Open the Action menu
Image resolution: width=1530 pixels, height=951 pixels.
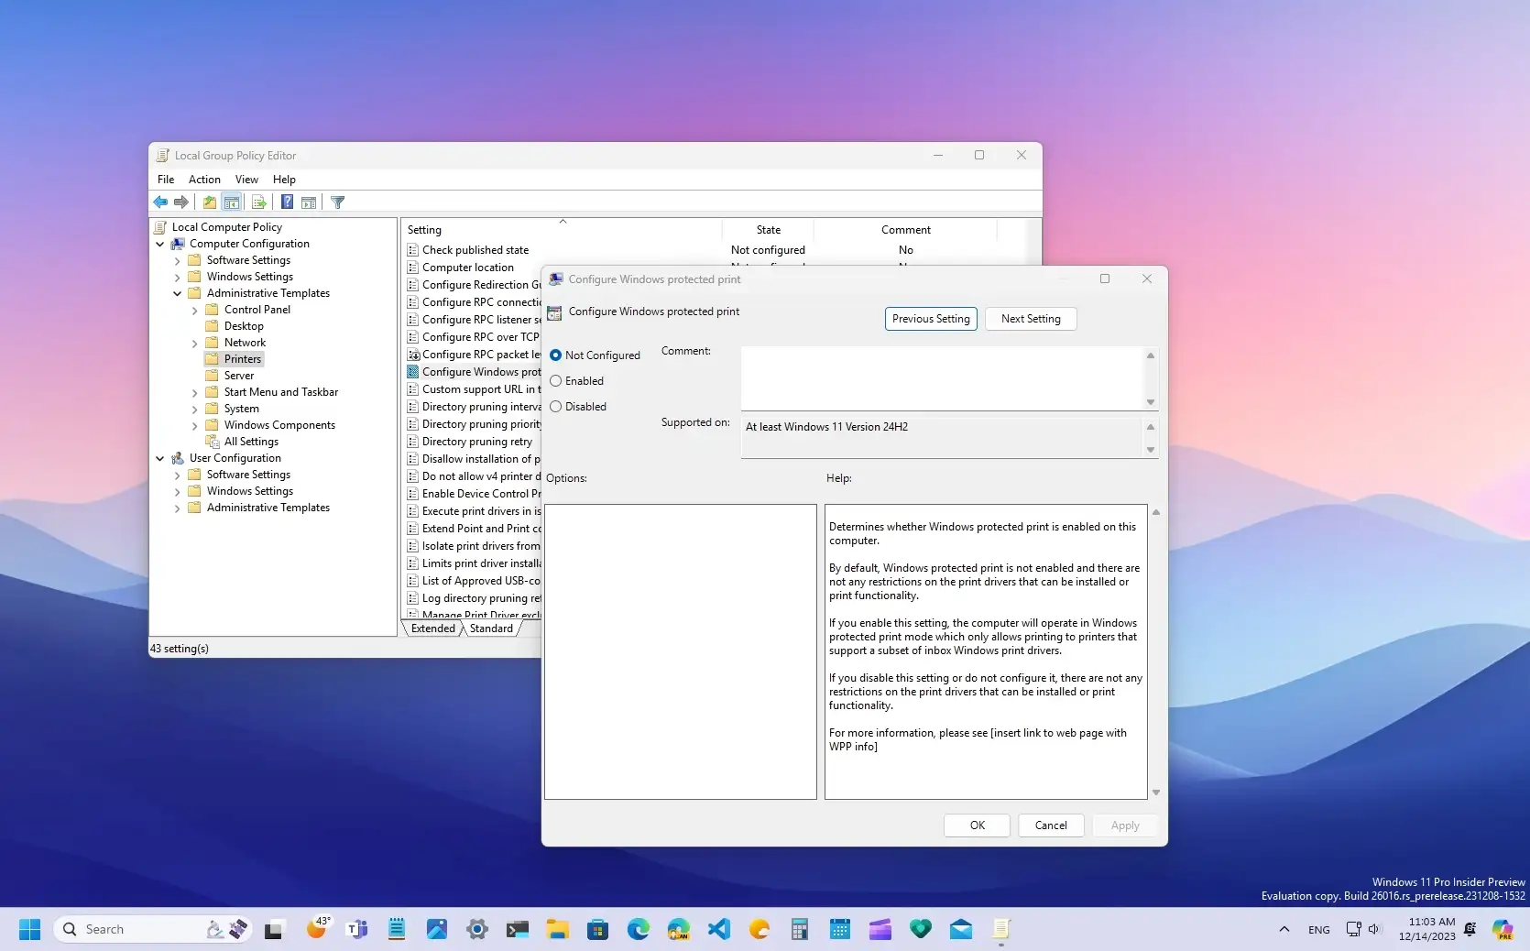[203, 180]
